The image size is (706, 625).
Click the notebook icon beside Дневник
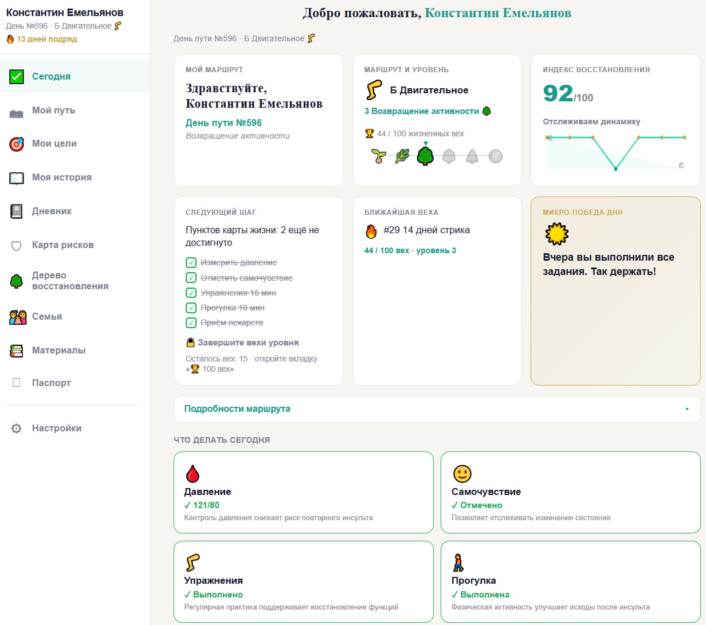17,211
